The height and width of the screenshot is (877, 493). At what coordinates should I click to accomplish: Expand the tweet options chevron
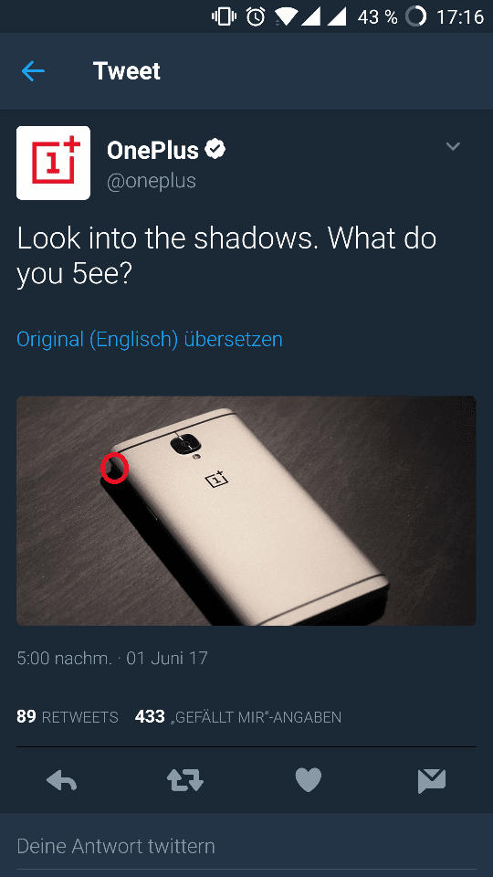click(x=453, y=146)
